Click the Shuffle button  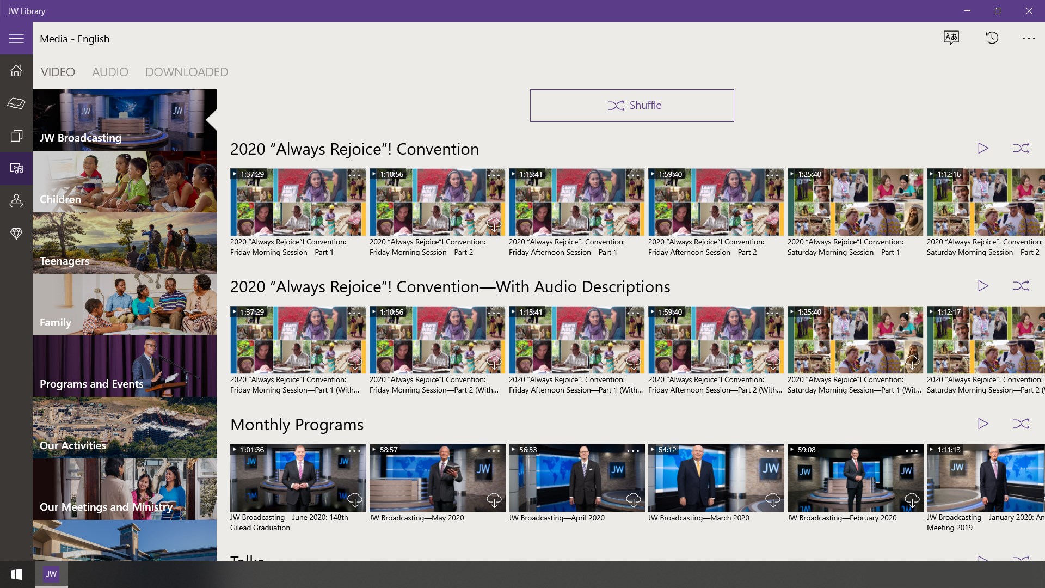pyautogui.click(x=631, y=105)
